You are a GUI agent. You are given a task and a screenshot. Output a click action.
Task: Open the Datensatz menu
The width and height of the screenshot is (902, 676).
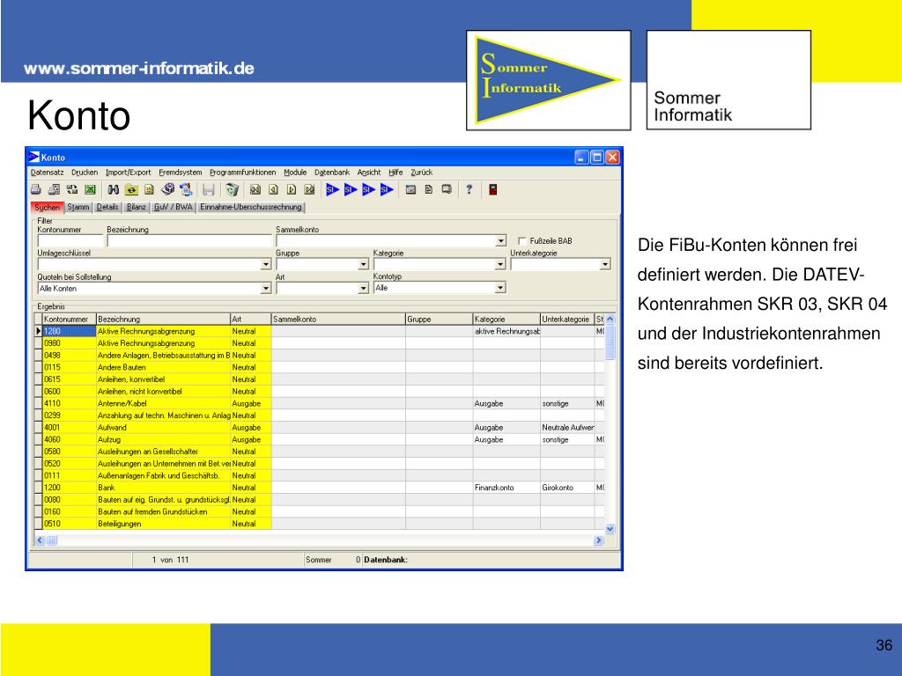coord(48,173)
